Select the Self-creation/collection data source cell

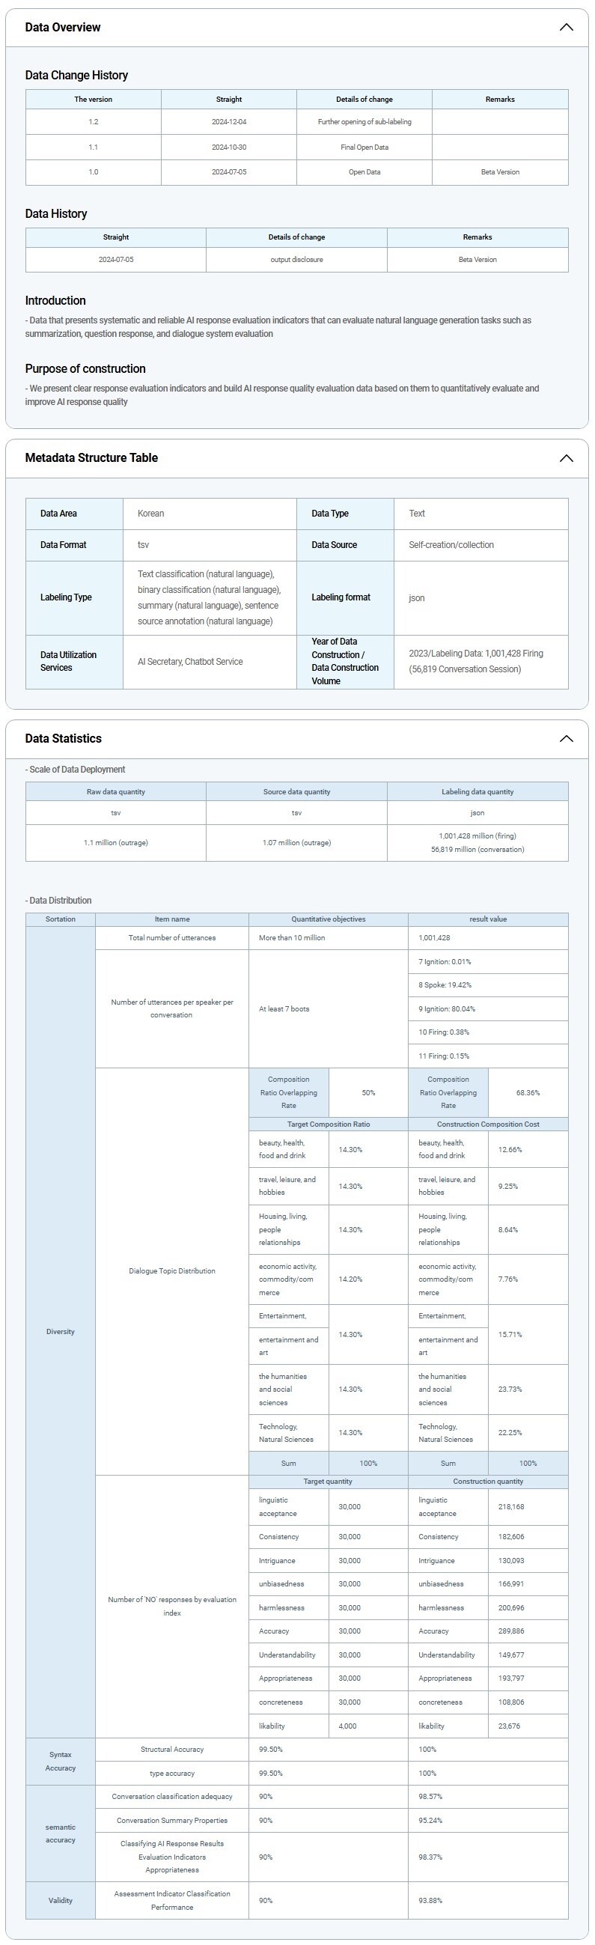pyautogui.click(x=451, y=544)
